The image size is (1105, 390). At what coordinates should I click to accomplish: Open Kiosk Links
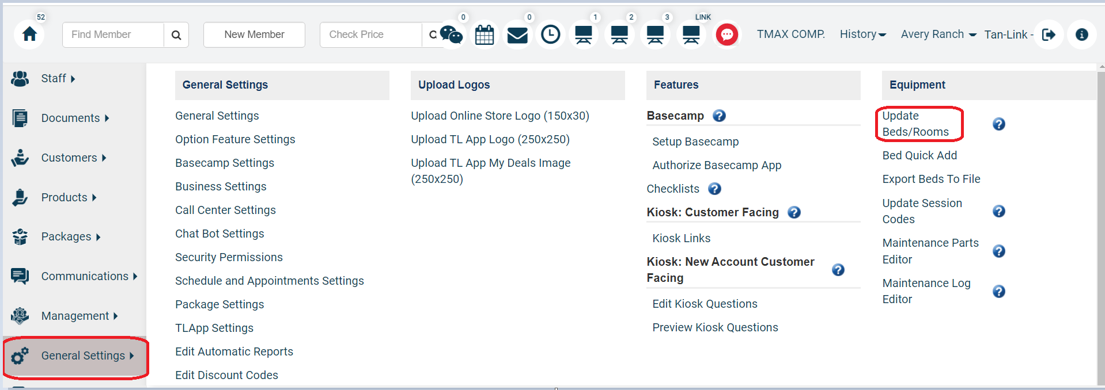click(x=681, y=239)
